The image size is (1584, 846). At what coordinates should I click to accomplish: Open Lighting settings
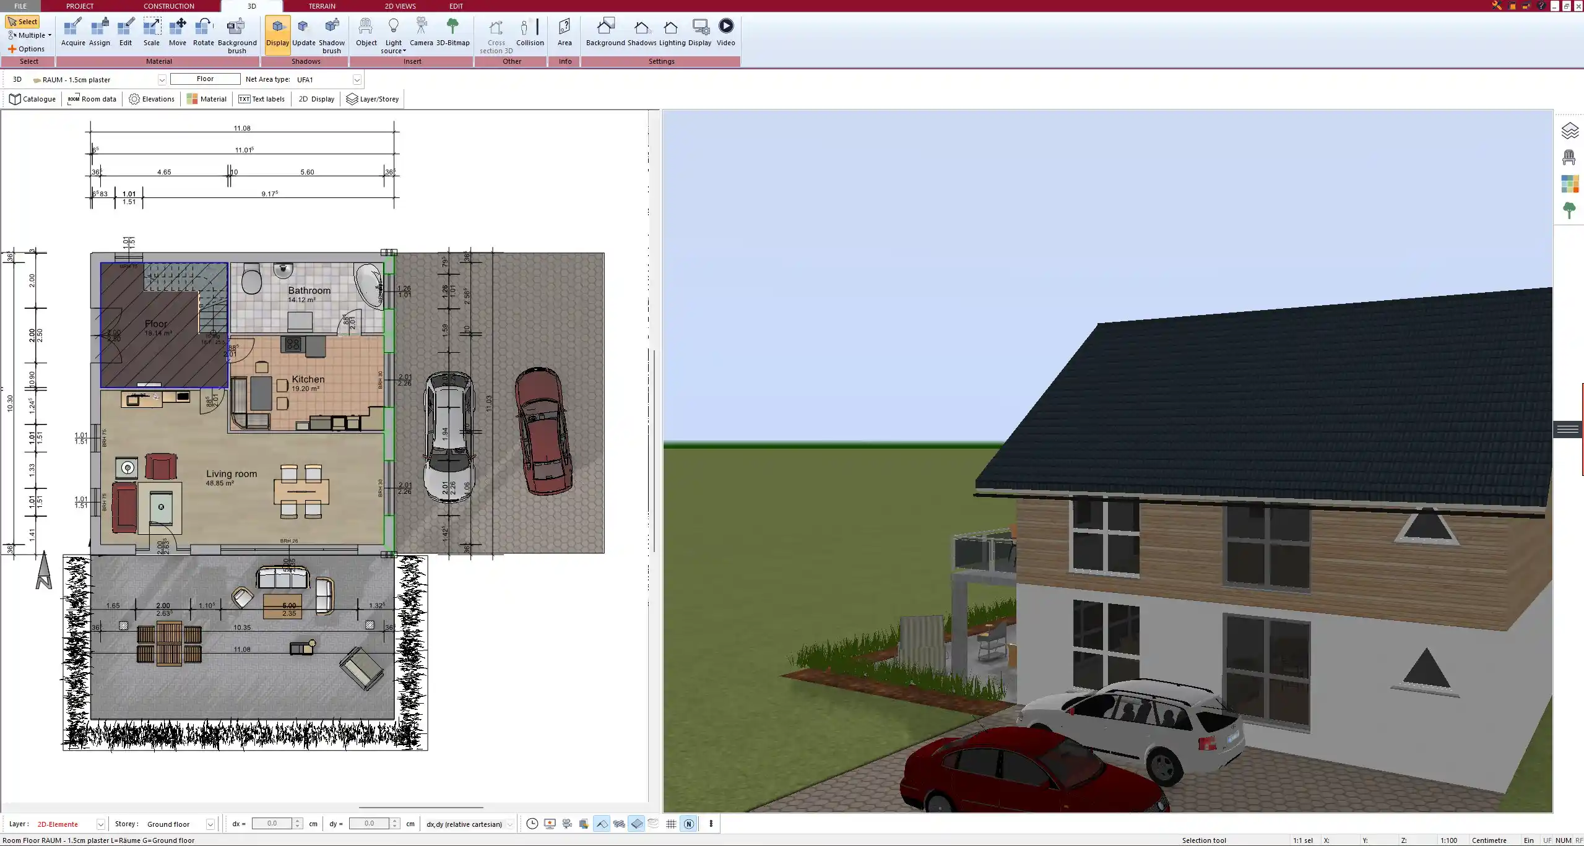tap(672, 33)
